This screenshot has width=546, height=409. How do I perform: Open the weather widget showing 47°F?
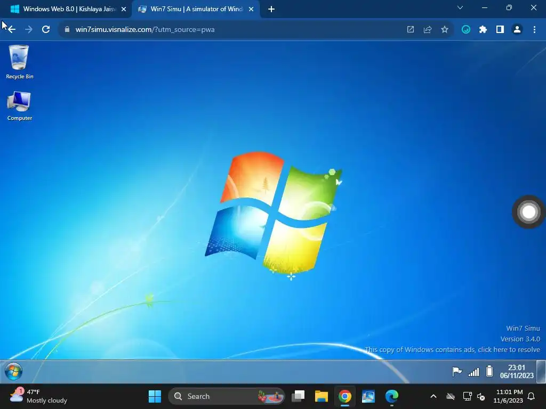pyautogui.click(x=38, y=396)
